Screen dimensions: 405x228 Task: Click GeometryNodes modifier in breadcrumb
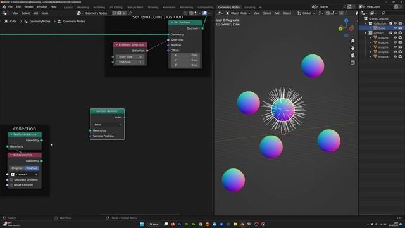pos(40,22)
